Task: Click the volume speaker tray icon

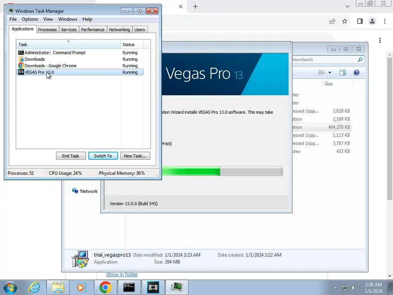Action: (354, 288)
